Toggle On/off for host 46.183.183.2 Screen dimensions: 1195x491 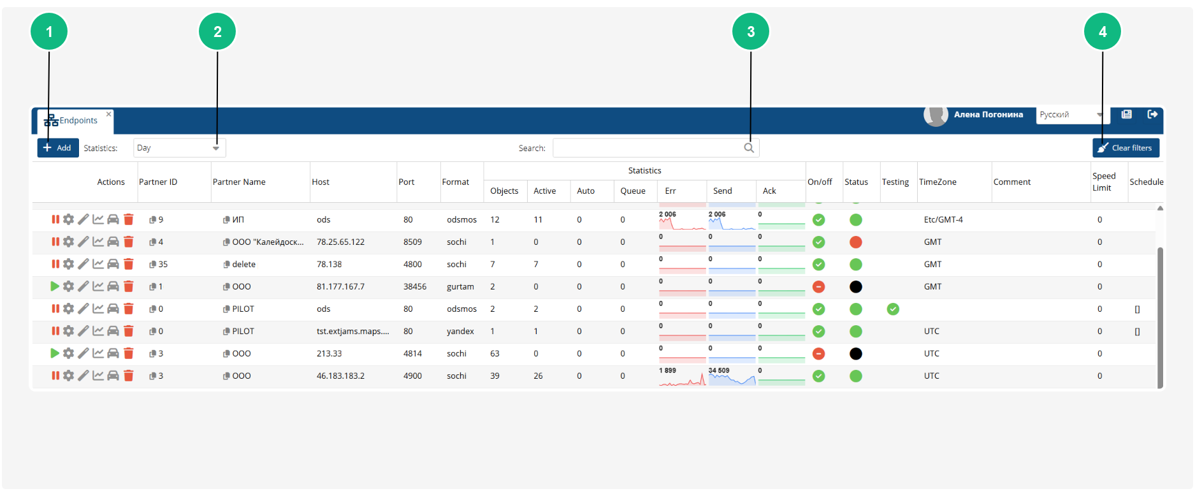click(819, 376)
